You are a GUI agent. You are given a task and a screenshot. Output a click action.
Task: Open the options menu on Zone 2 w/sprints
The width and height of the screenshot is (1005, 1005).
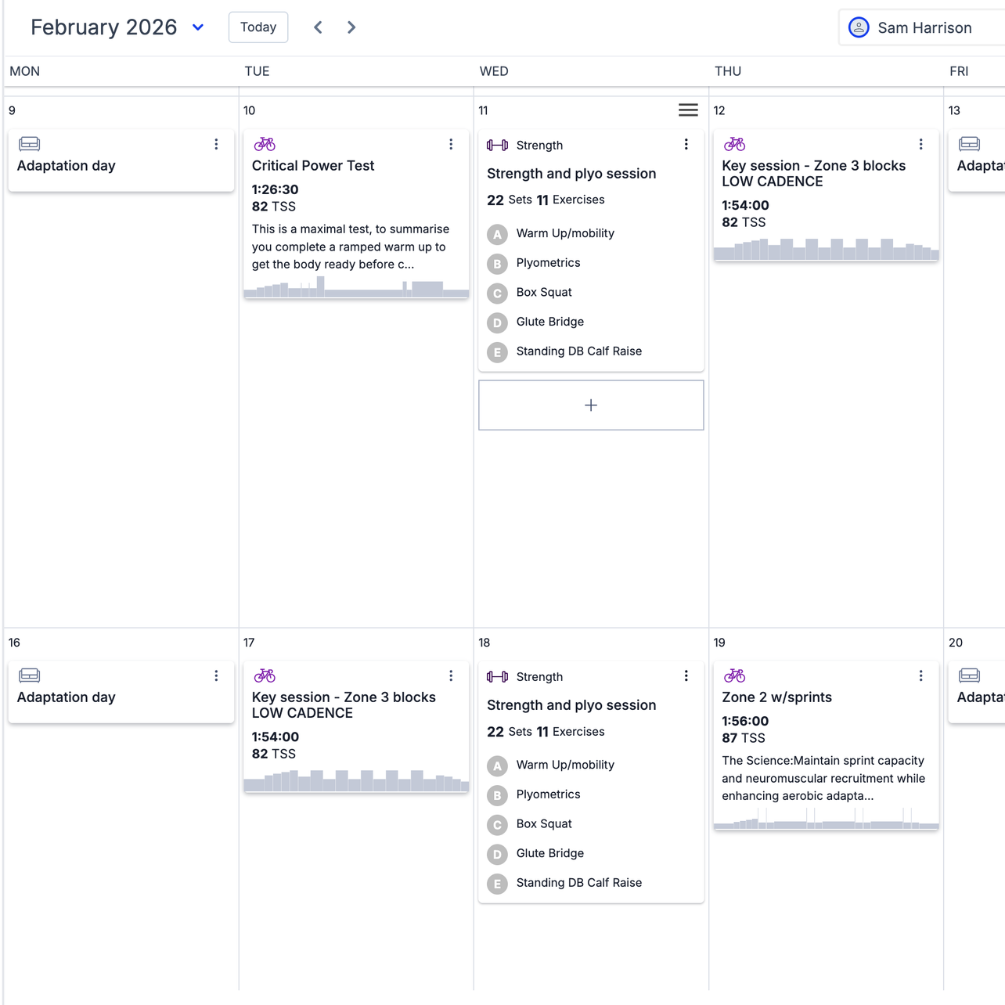(920, 675)
